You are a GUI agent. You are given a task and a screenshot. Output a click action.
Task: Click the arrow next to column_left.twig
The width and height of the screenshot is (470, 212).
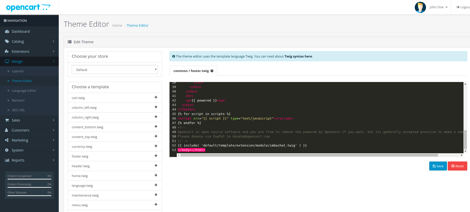click(x=156, y=107)
